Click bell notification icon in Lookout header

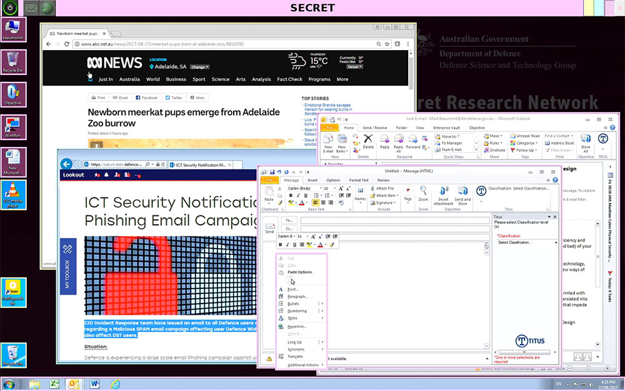pyautogui.click(x=106, y=175)
